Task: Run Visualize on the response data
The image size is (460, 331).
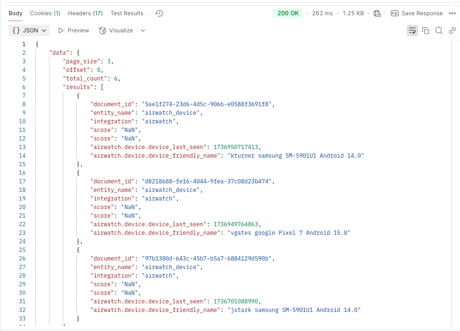Action: (x=116, y=30)
